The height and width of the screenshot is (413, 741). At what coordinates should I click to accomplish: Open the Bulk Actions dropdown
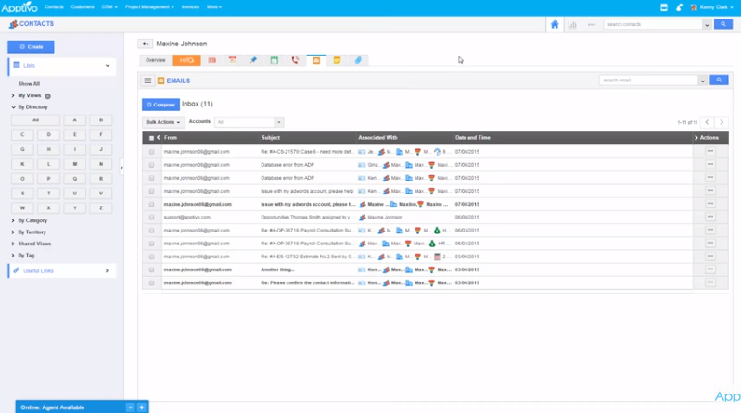(162, 122)
